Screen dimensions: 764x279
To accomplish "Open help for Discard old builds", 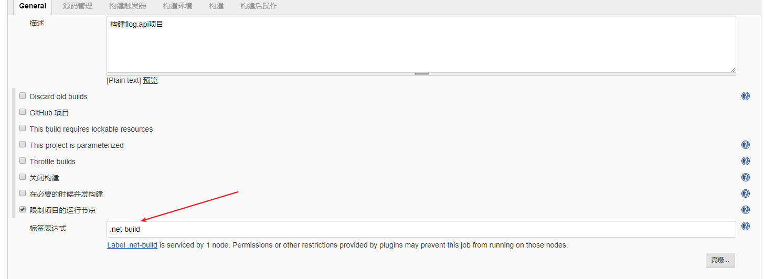I will coord(745,96).
